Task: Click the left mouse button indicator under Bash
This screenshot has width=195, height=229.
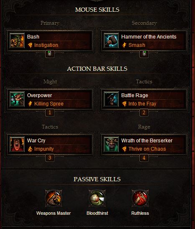Action: click(x=50, y=54)
